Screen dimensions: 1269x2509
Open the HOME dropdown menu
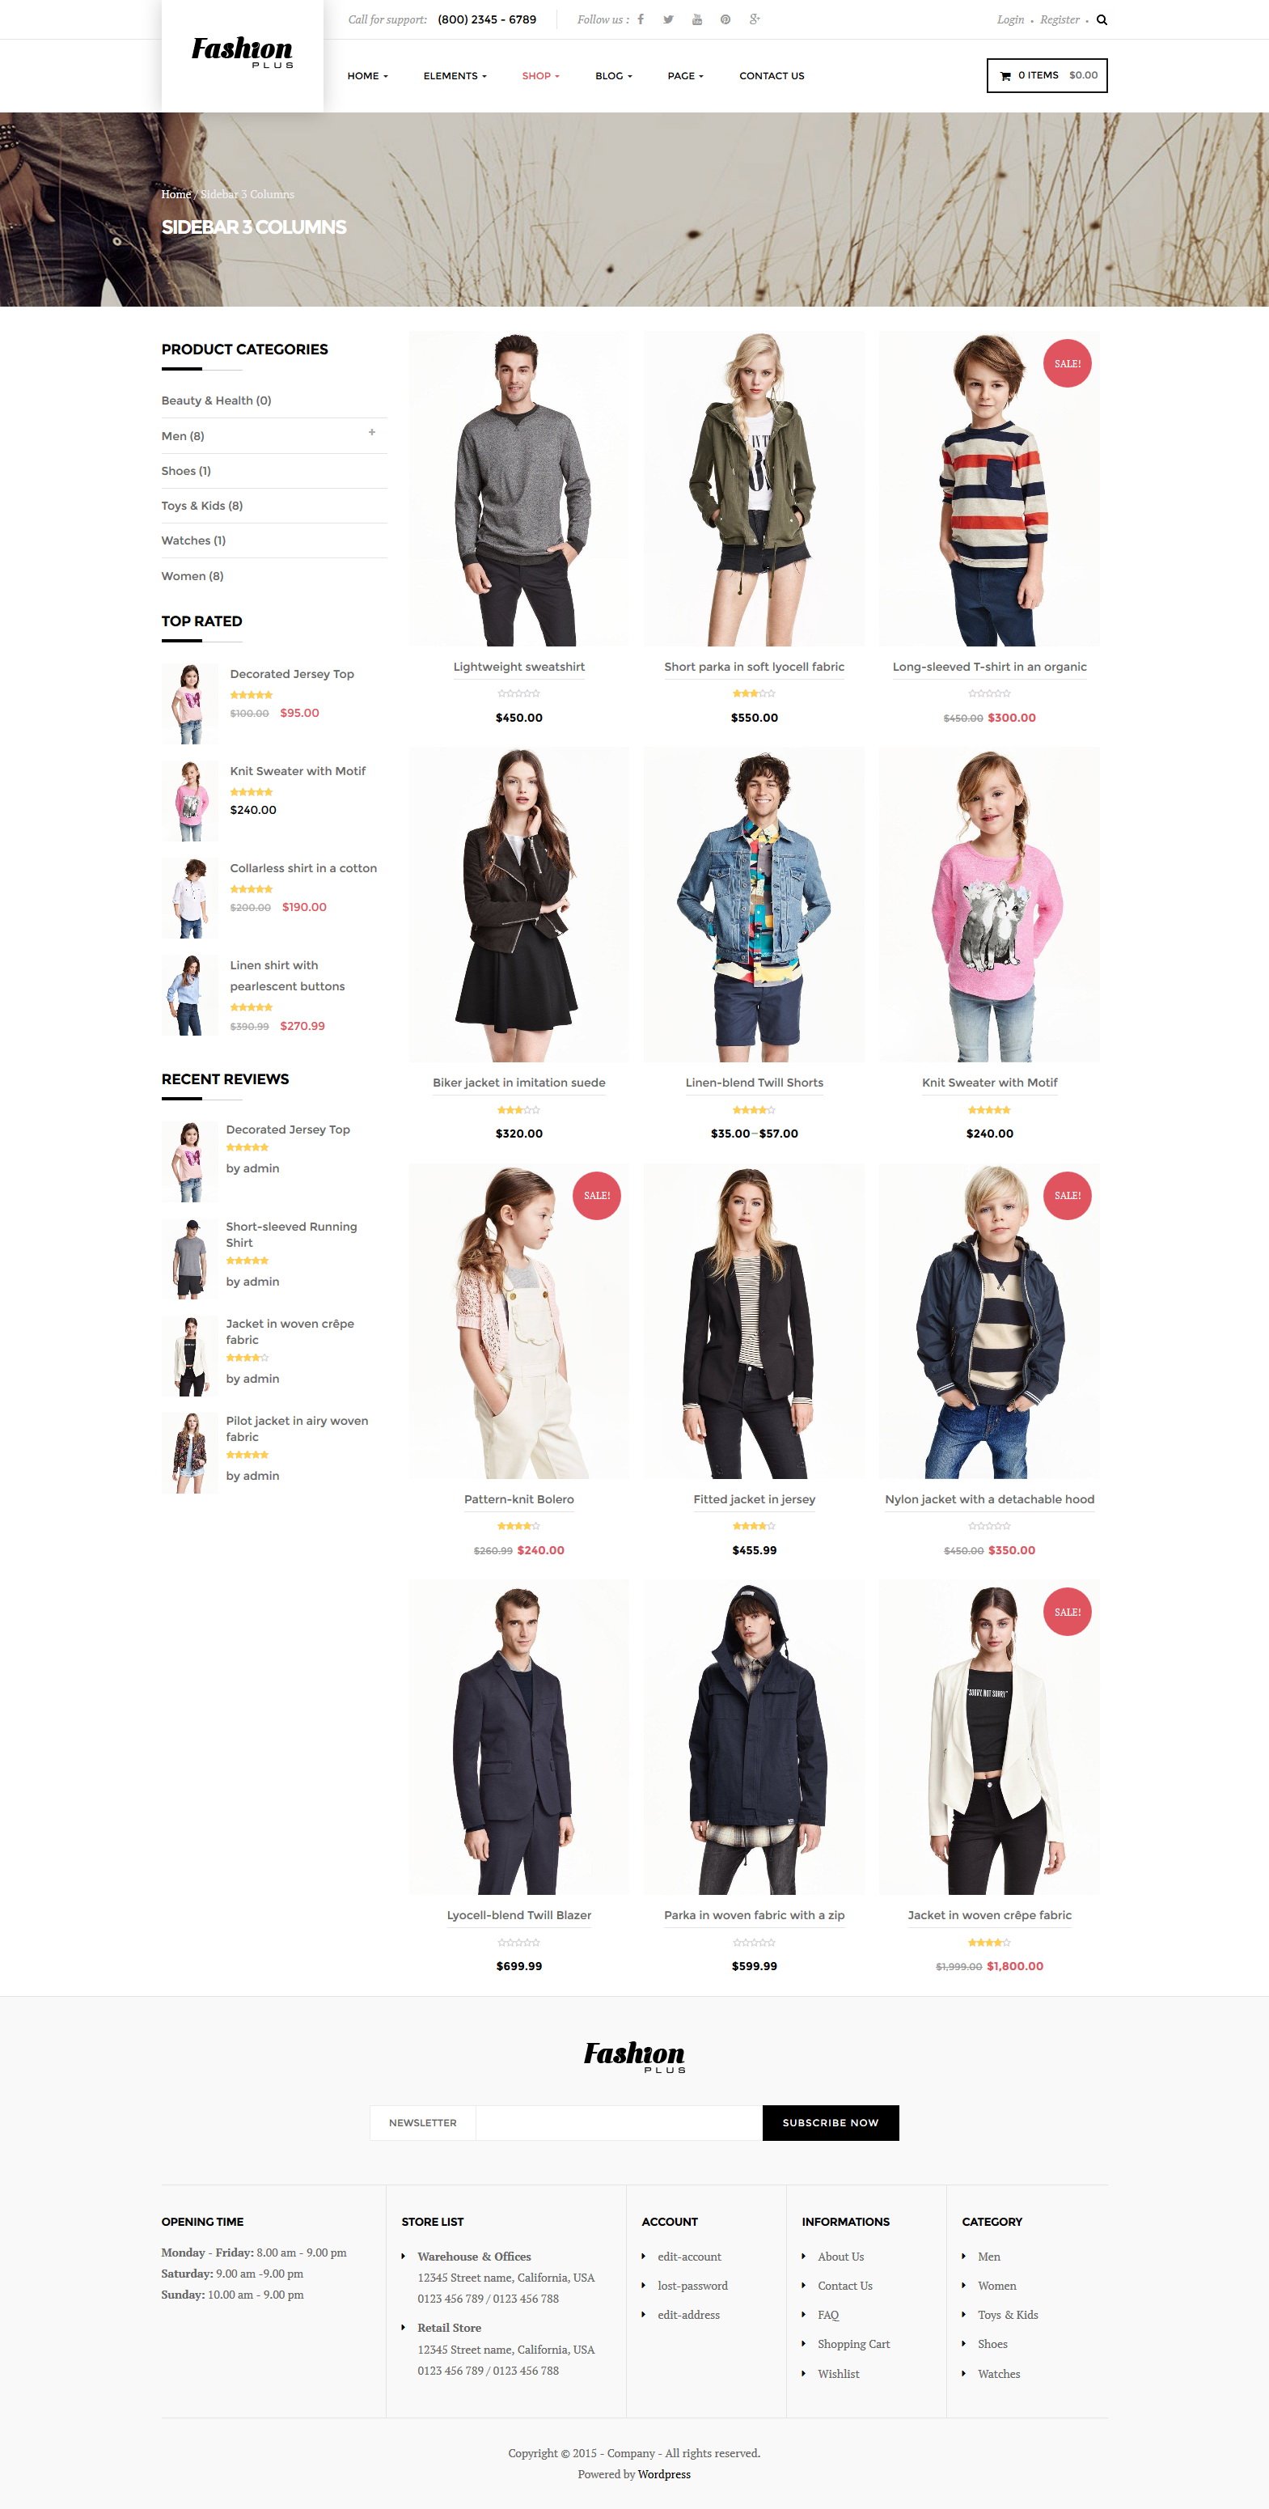(x=367, y=76)
